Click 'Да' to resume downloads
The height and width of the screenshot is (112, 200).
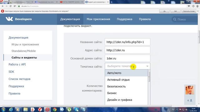pyautogui.click(x=164, y=11)
